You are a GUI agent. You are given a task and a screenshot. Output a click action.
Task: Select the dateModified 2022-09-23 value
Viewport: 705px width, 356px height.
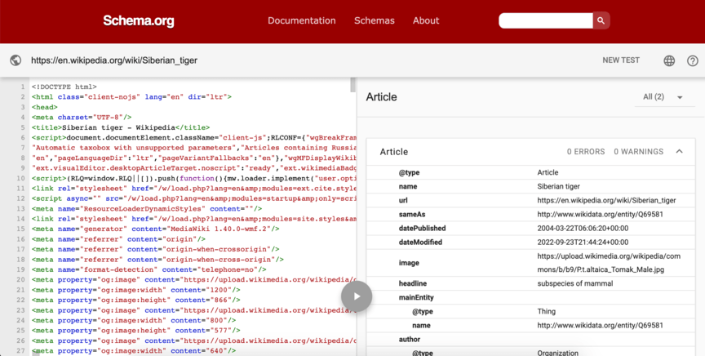pyautogui.click(x=583, y=243)
